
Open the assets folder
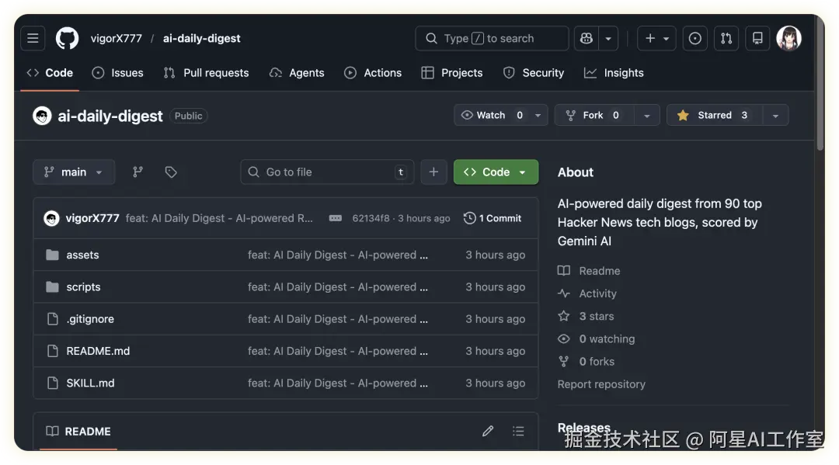click(82, 255)
